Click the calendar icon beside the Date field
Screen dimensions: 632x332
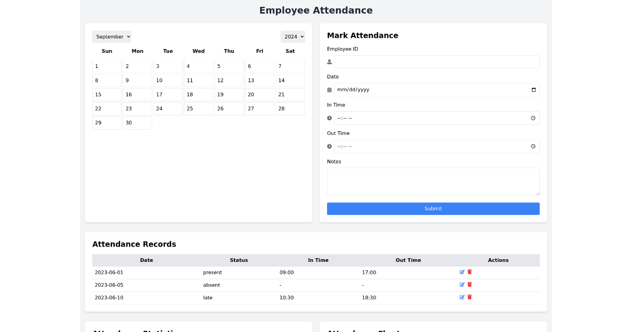[329, 90]
